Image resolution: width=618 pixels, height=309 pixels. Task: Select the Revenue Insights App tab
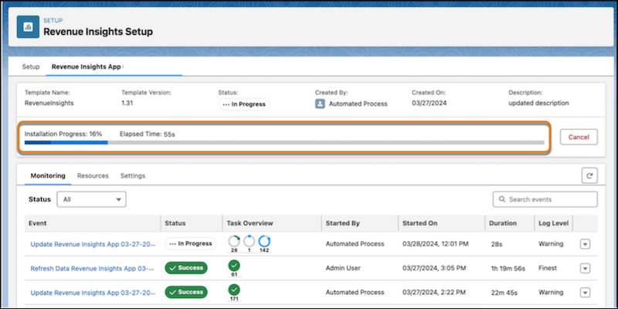pos(87,66)
